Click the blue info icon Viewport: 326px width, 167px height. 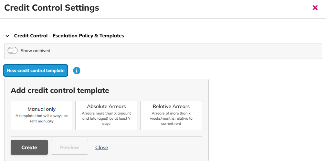coord(76,71)
